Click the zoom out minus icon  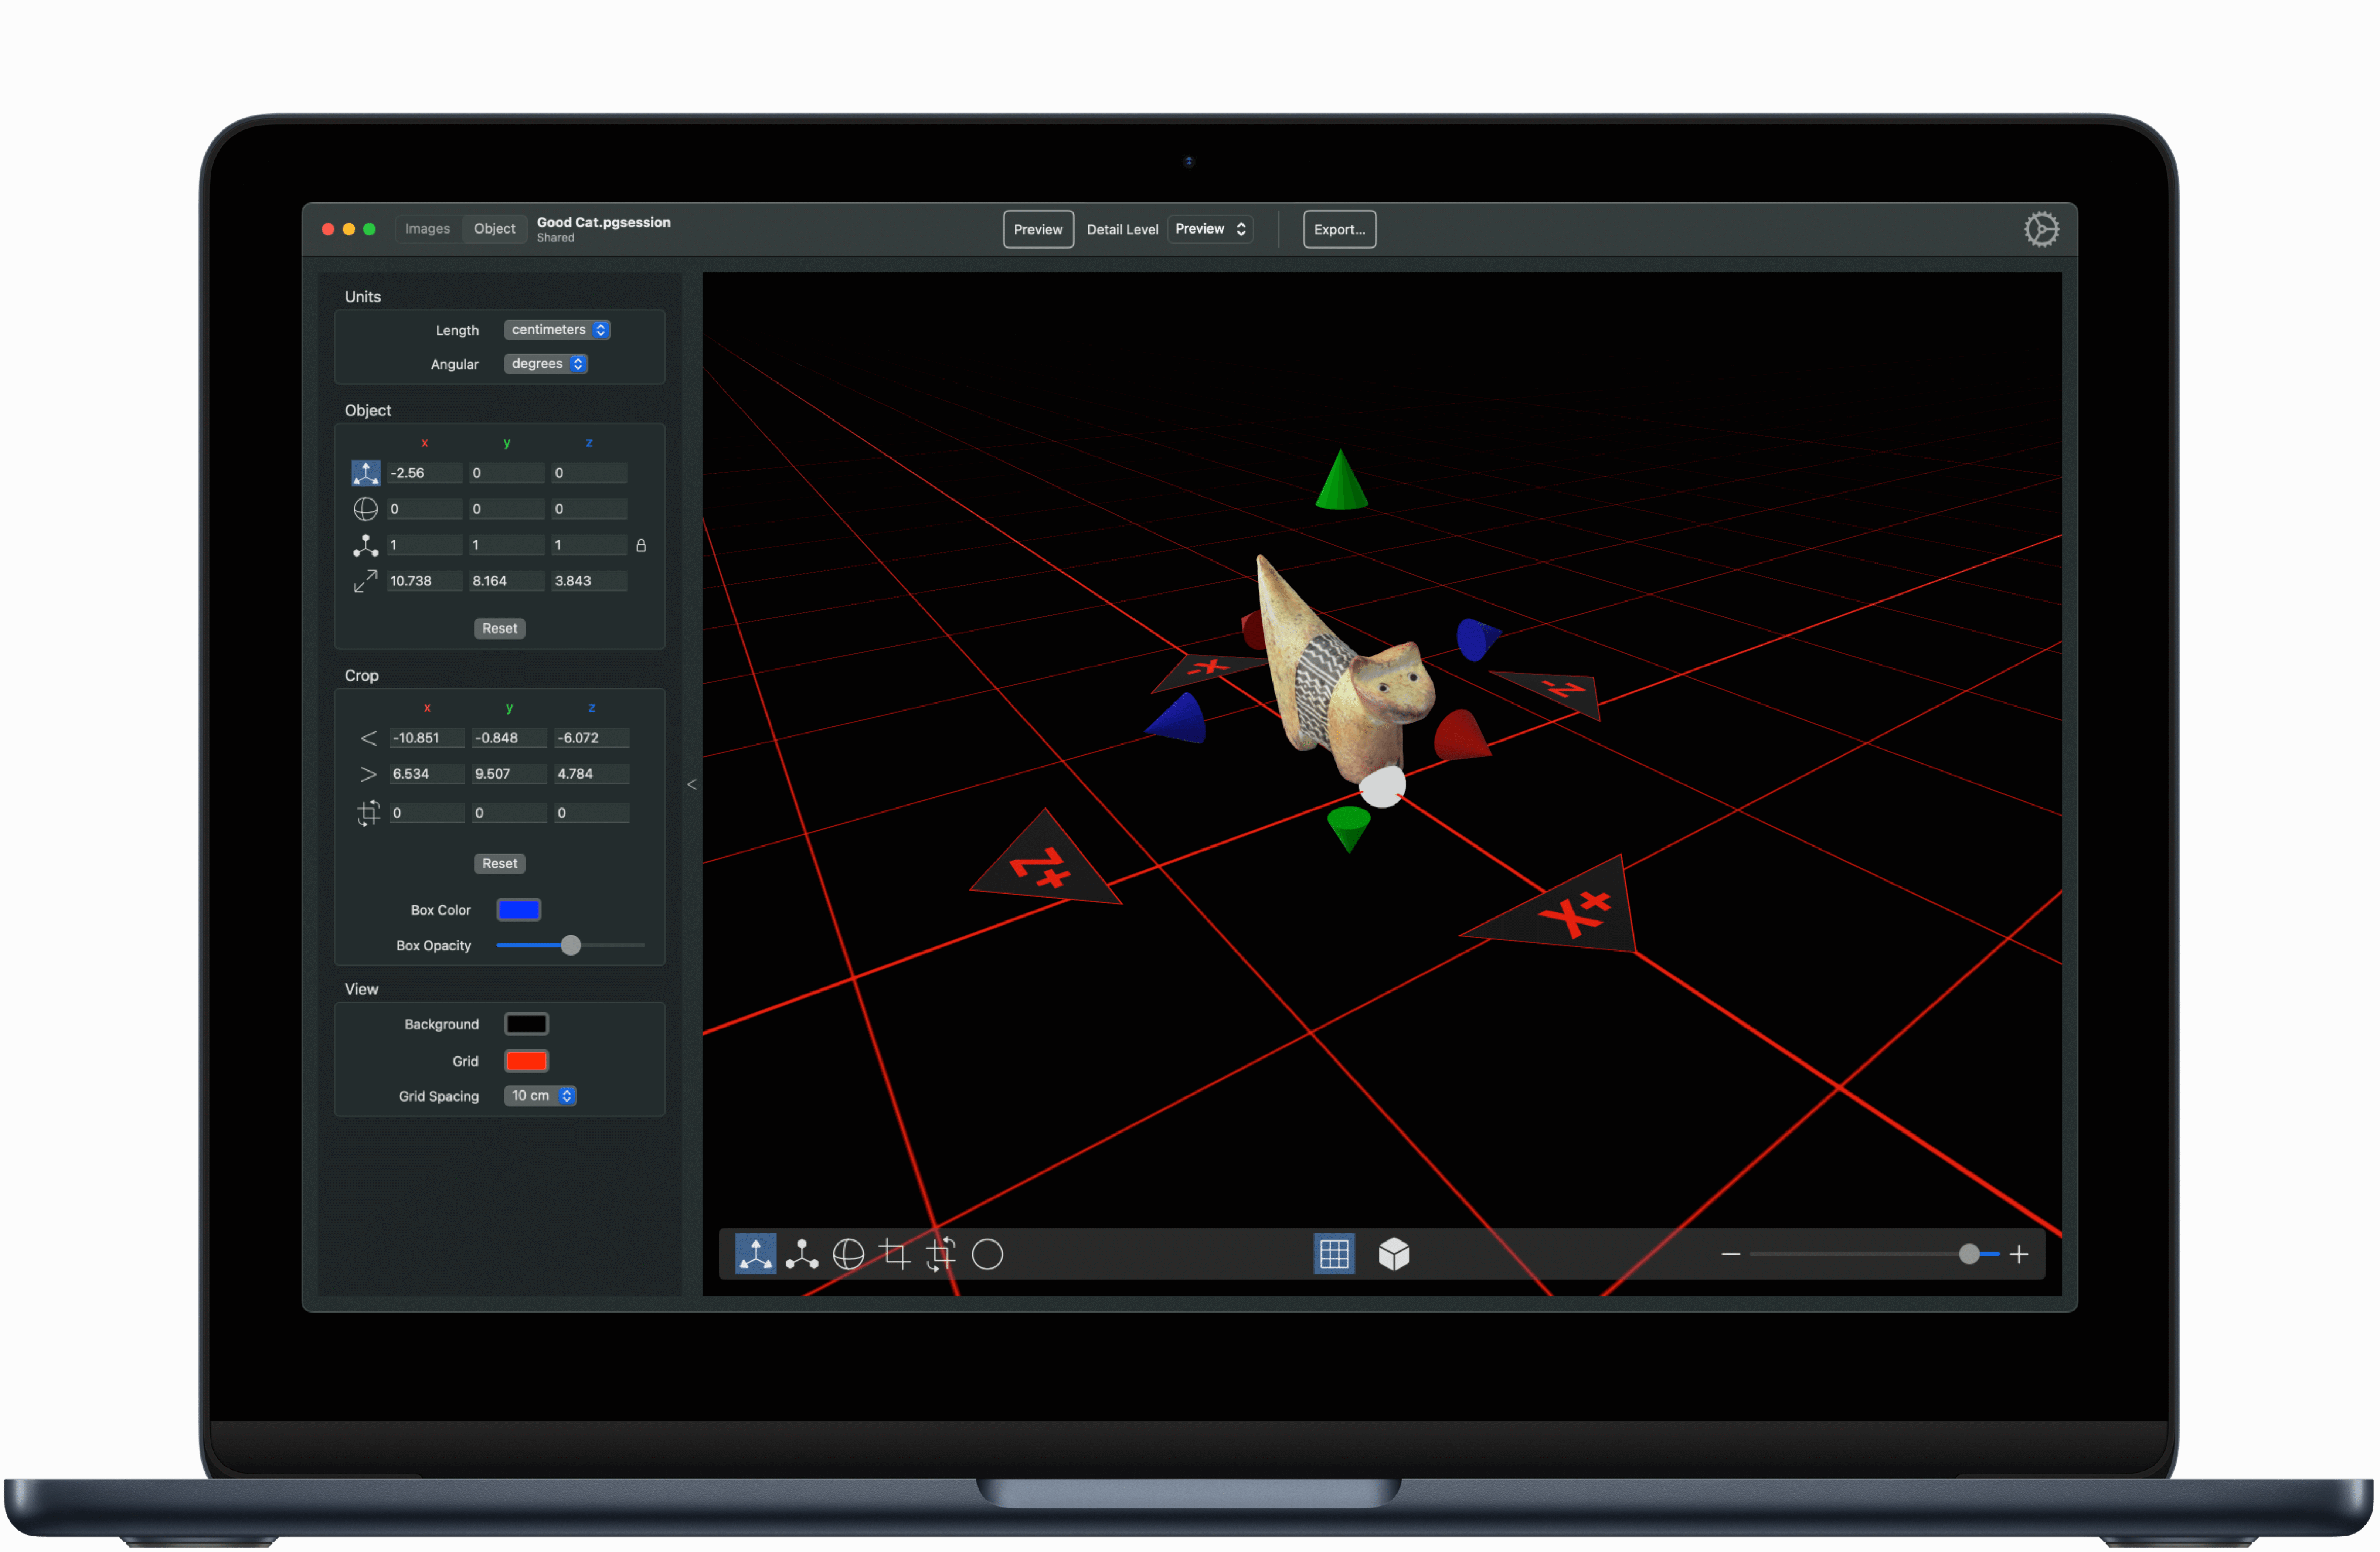1731,1254
